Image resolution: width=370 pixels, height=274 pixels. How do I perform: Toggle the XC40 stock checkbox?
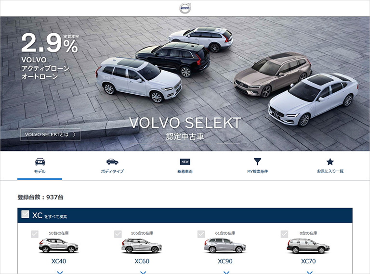(35, 234)
